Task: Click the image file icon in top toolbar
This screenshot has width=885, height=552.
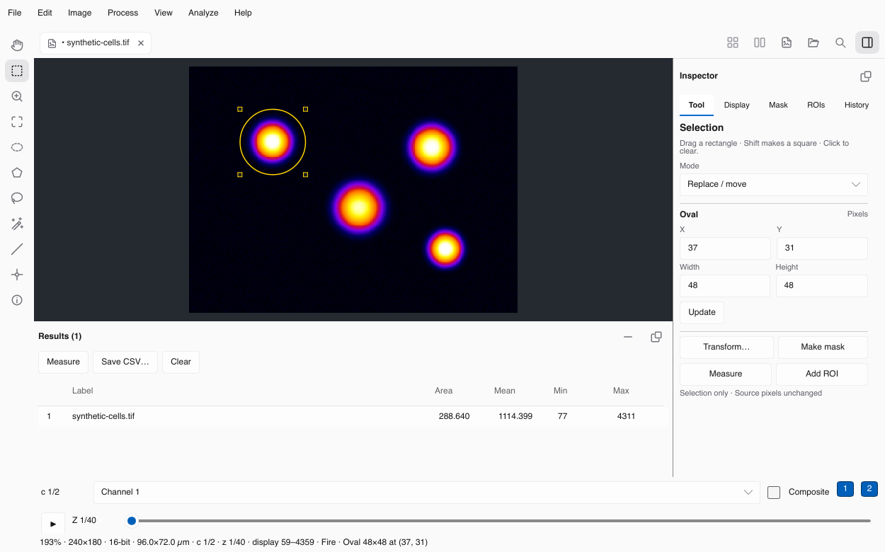Action: pos(787,42)
